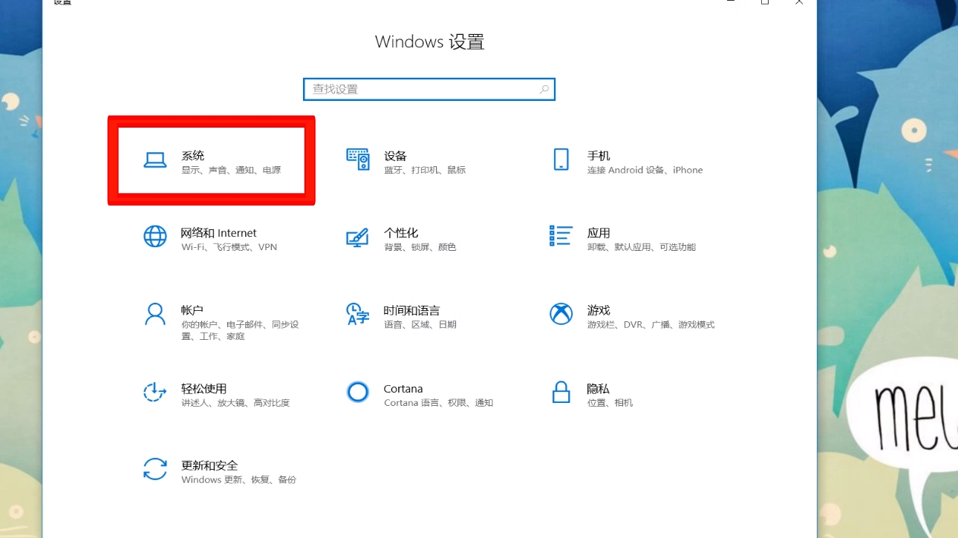Open the 时间和语言 clock-letter icon
Screen dimensions: 958x538
pyautogui.click(x=358, y=314)
